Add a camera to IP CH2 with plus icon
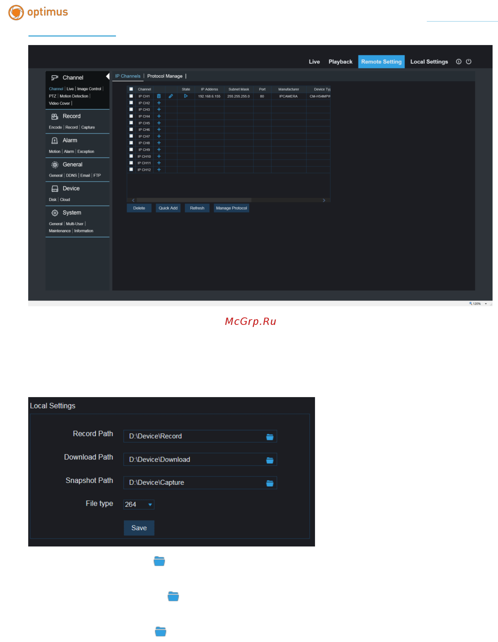Viewport: 498px width, 642px height. [x=159, y=103]
